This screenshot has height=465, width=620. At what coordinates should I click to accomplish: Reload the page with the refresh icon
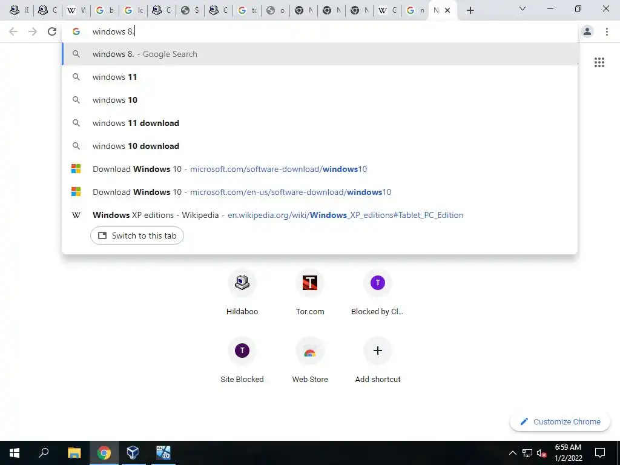[52, 31]
